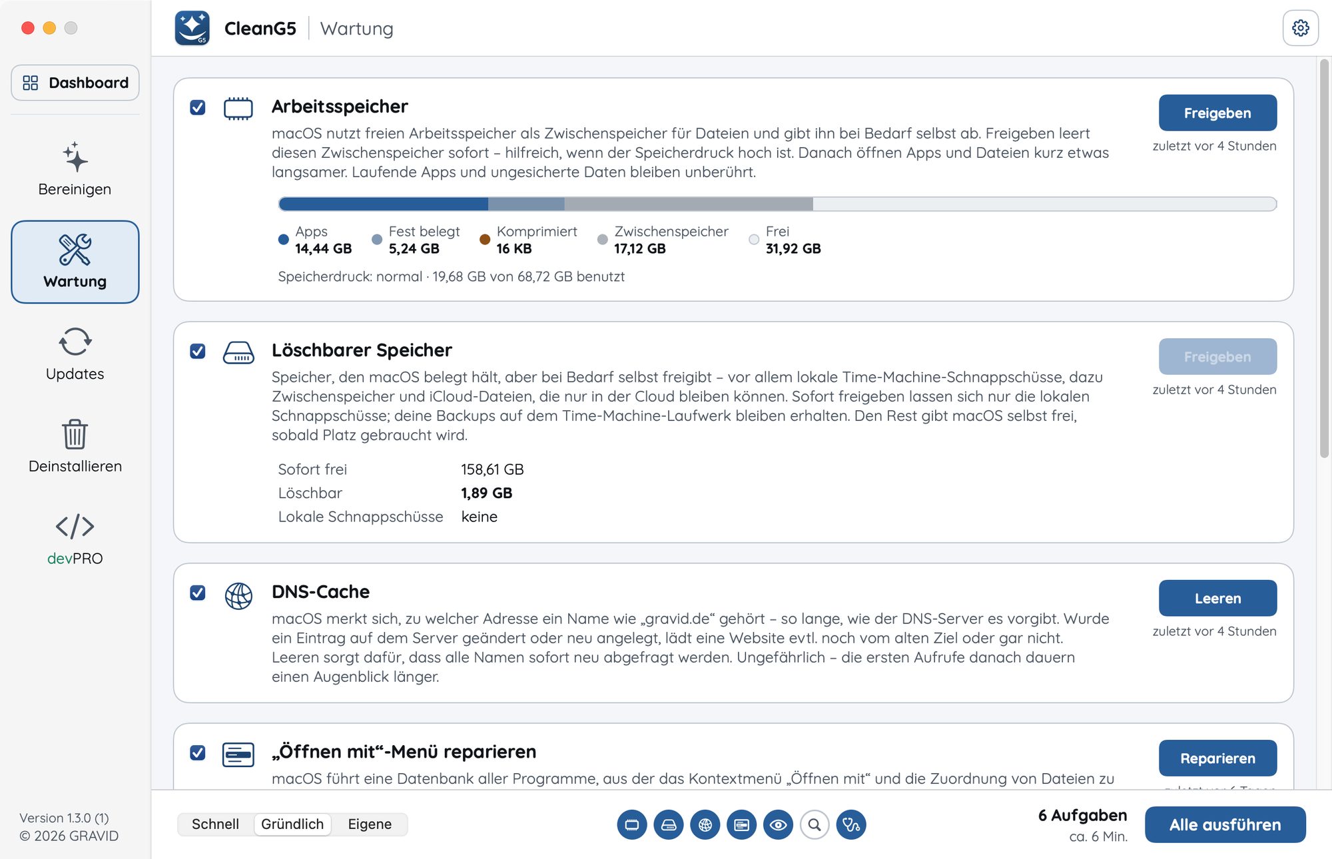Toggle the eye task icon in bottom bar
The image size is (1332, 859).
point(778,825)
